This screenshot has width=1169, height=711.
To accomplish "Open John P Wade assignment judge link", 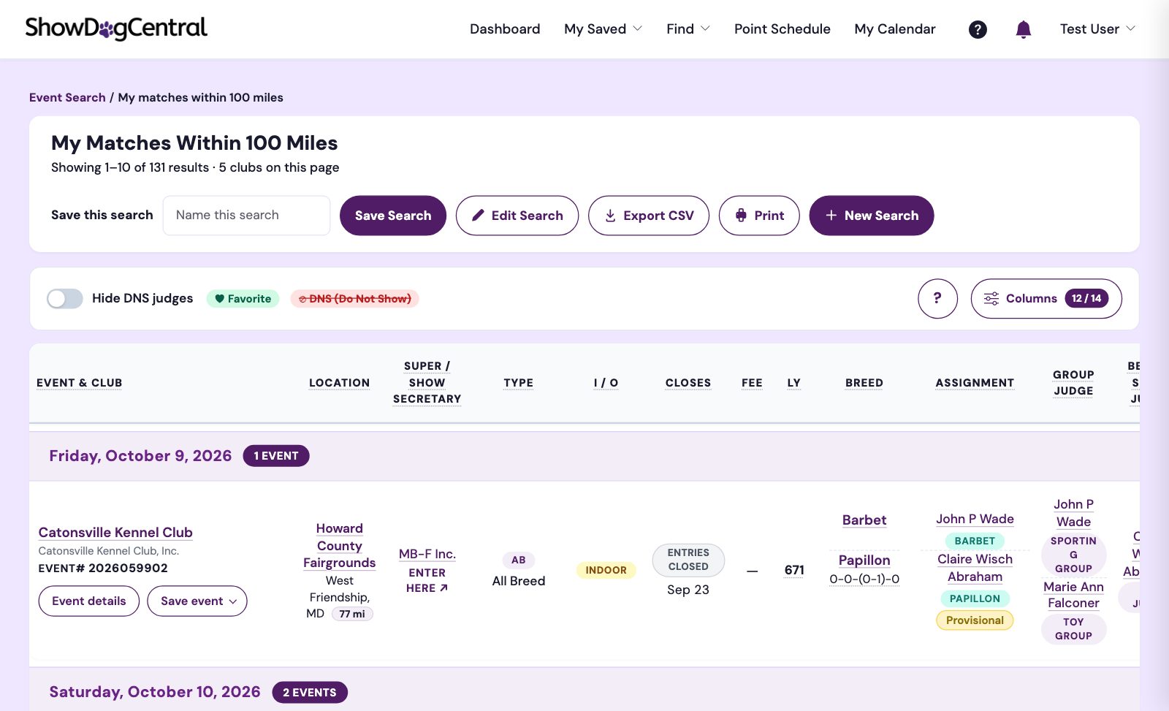I will [x=975, y=519].
